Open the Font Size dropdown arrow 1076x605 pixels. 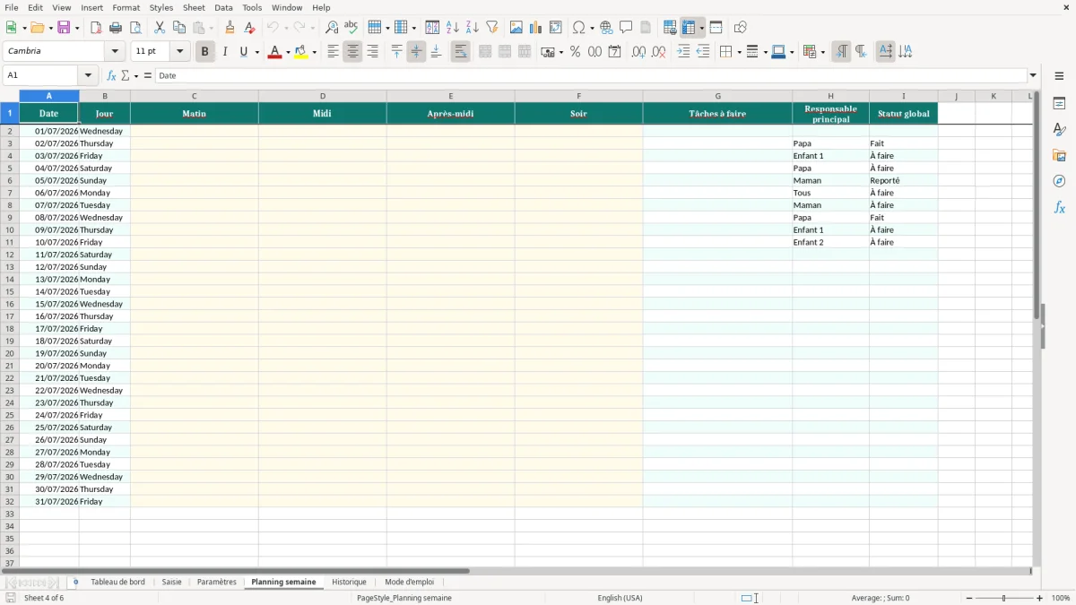(x=179, y=52)
